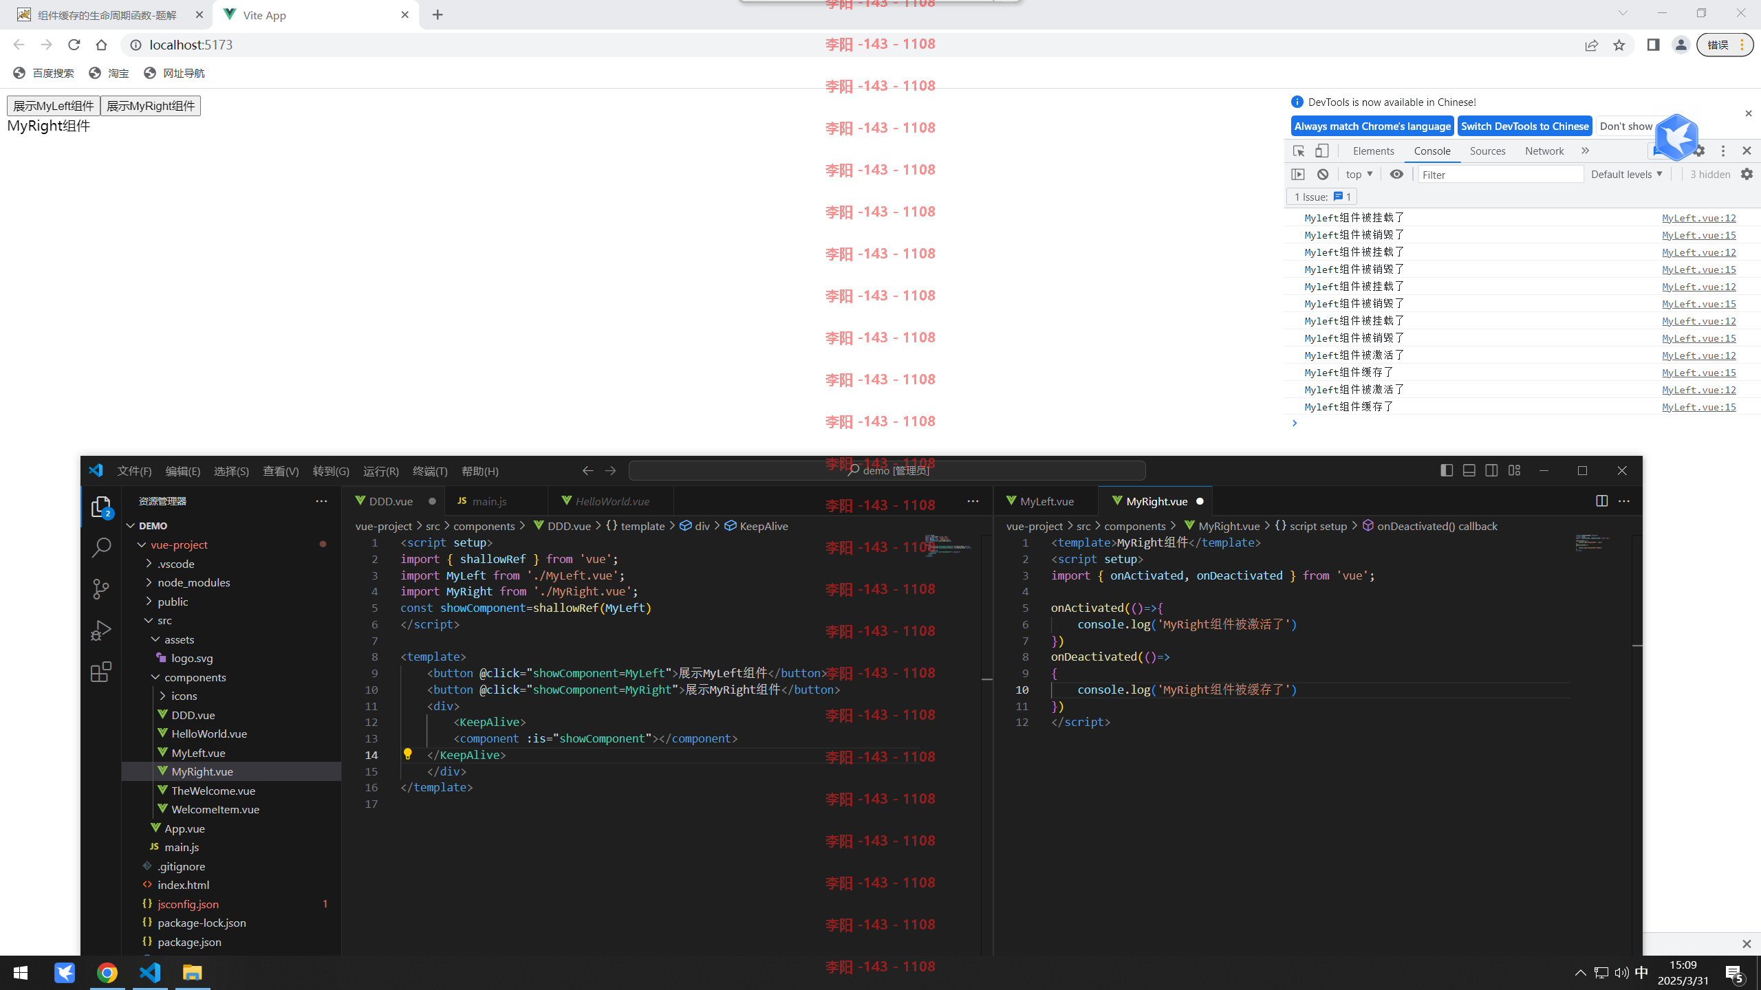The image size is (1761, 990).
Task: Open top execution context dropdown
Action: click(1359, 174)
